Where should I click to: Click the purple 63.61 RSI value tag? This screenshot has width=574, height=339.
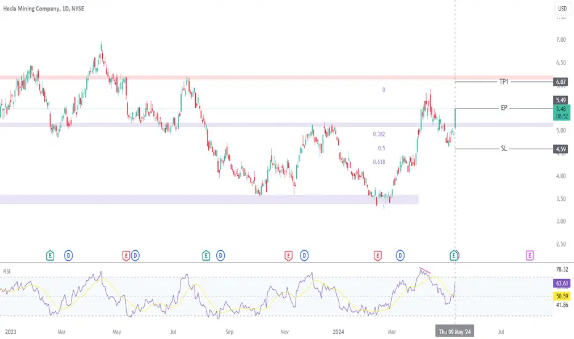click(562, 284)
